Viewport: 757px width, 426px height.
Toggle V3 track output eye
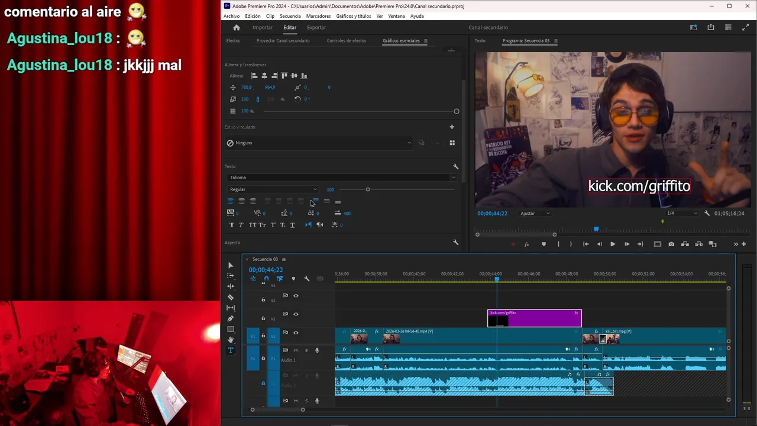pos(296,296)
